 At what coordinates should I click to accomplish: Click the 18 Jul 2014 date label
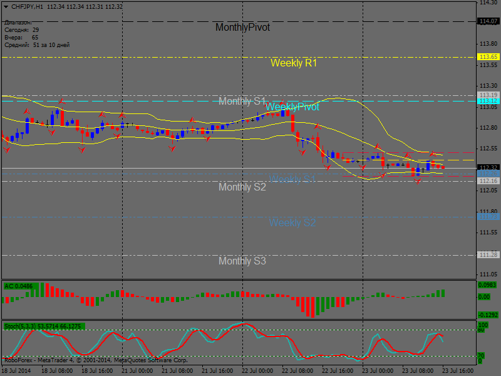pos(17,371)
